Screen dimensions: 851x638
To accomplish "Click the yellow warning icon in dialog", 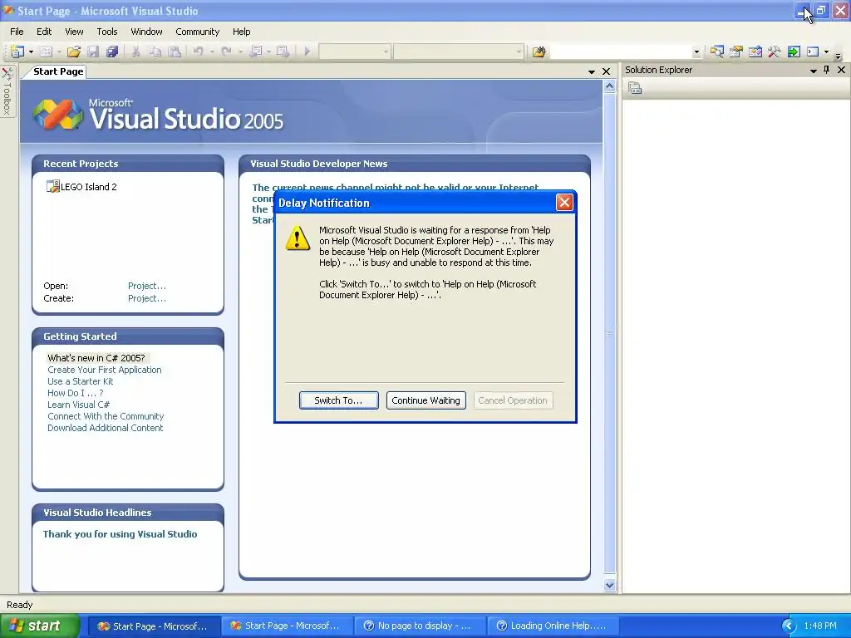I will coord(298,238).
